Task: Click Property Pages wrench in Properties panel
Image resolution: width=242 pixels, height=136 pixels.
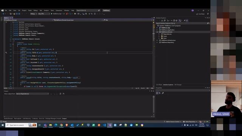Action: 163,93
